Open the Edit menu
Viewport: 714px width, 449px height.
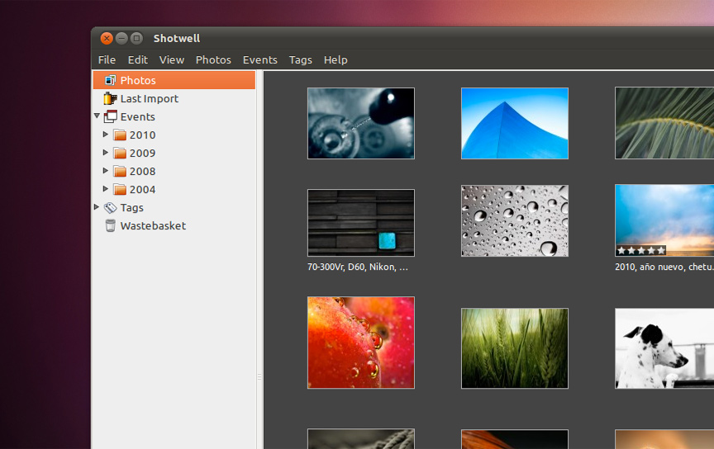click(x=137, y=60)
